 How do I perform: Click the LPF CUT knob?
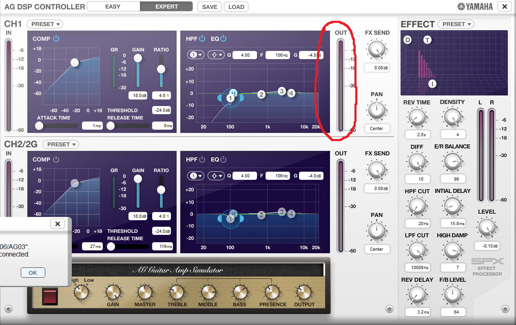[416, 251]
